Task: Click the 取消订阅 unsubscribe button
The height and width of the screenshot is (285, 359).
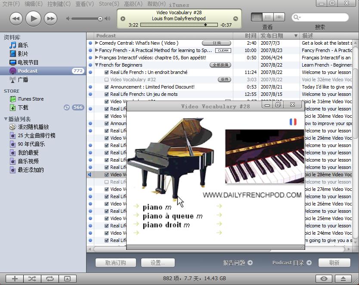Action: (116, 263)
